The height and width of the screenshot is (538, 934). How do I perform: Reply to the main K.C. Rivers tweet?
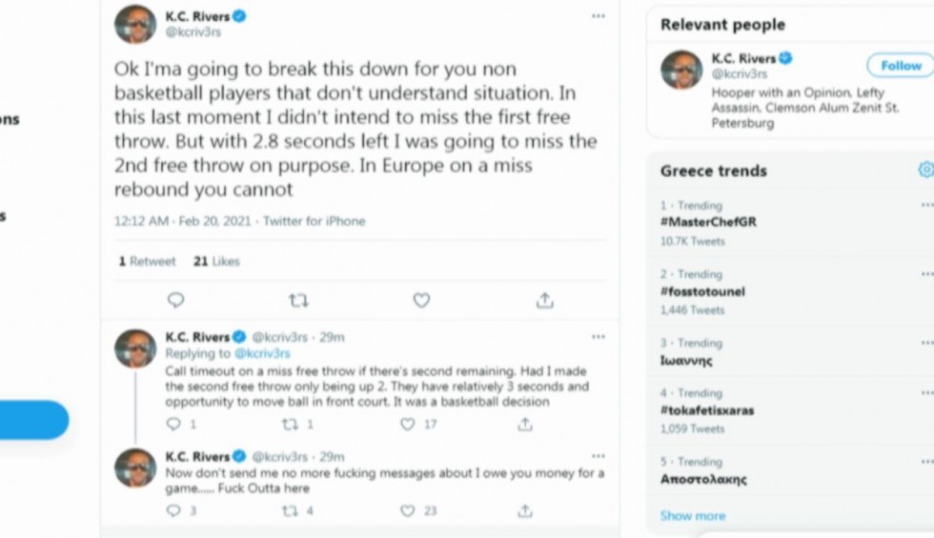pos(175,300)
